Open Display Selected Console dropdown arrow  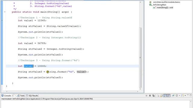pos(179,95)
